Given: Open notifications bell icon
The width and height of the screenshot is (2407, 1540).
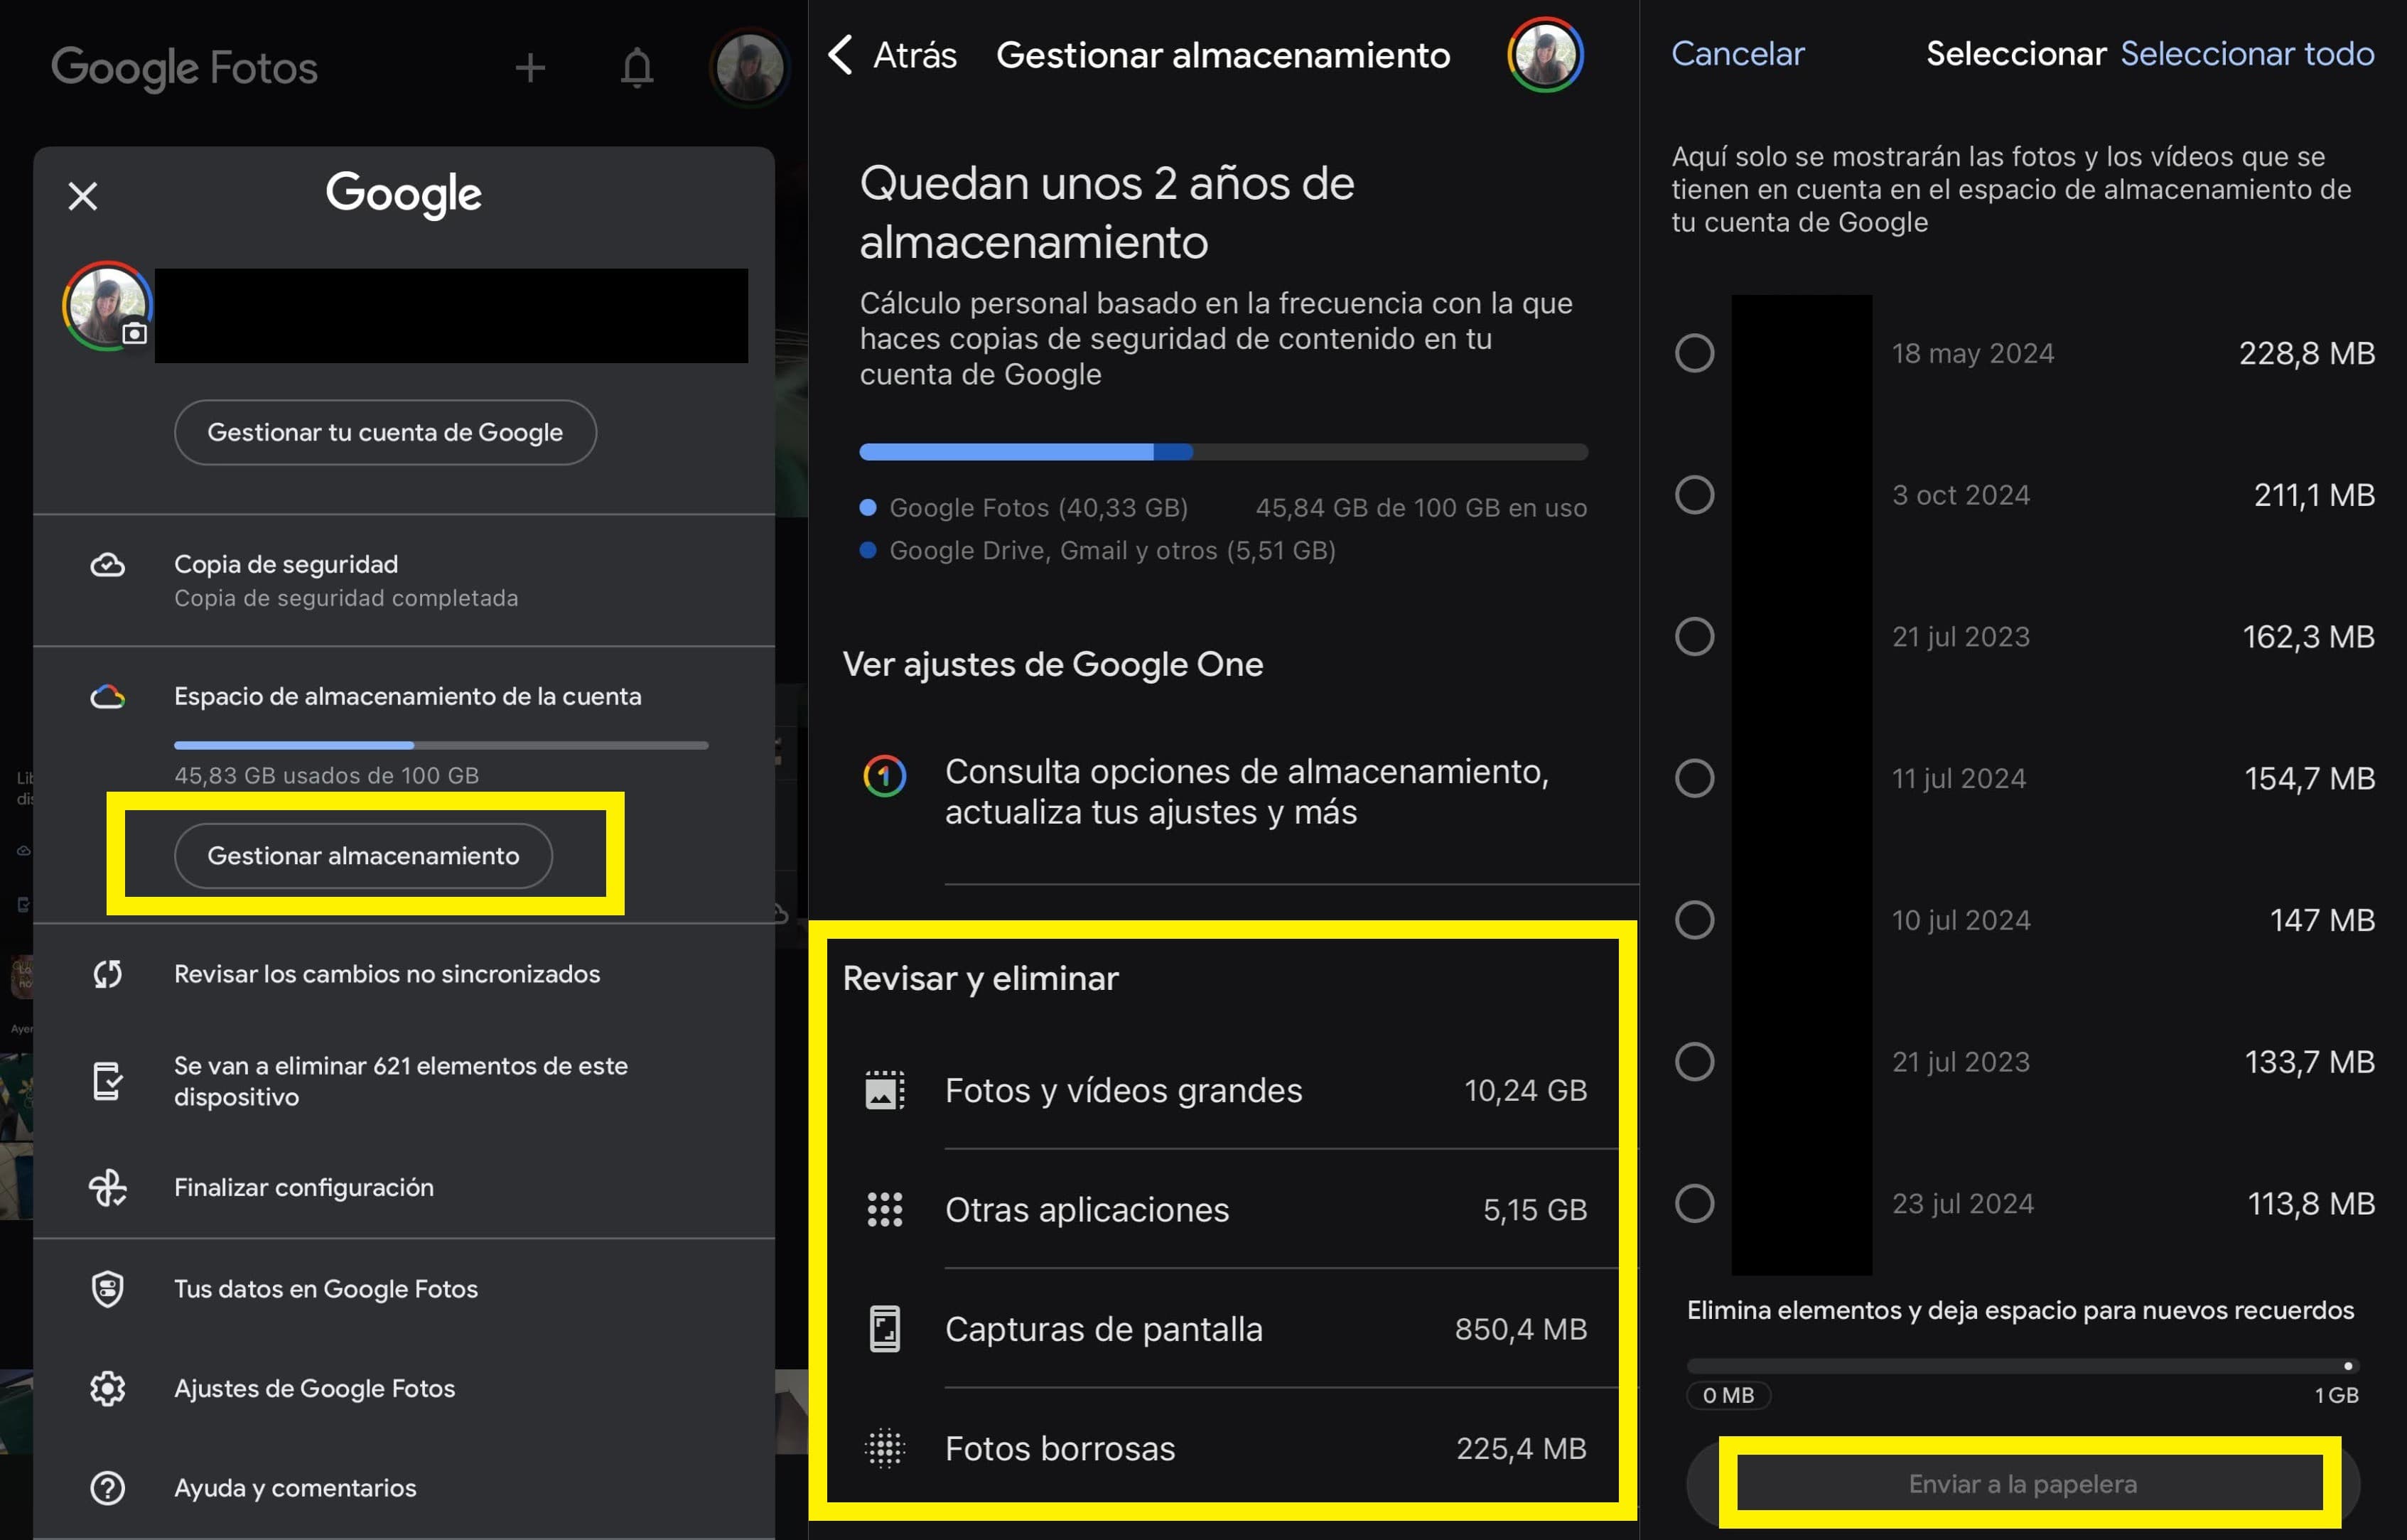Looking at the screenshot, I should click(x=637, y=68).
